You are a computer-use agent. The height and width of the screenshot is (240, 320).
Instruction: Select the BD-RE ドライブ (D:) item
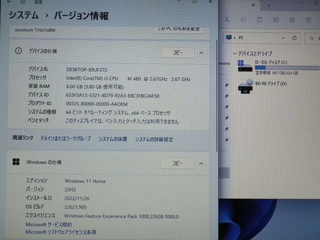coord(263,86)
